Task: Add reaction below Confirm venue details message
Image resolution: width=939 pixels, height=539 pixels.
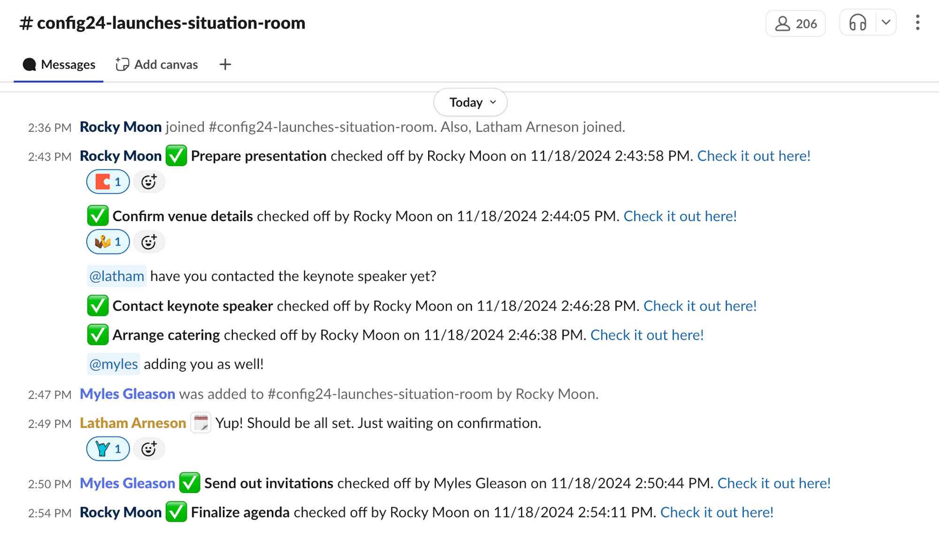Action: click(149, 242)
